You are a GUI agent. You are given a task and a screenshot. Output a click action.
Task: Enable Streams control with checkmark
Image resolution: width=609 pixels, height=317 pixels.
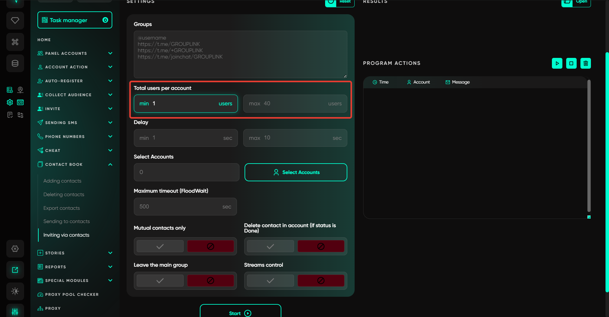click(270, 281)
